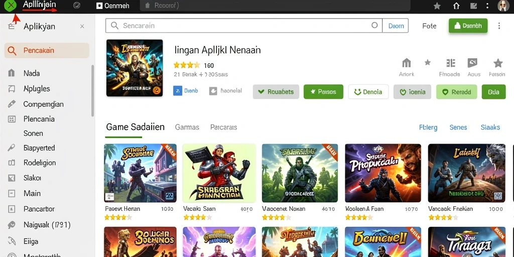Open Aplugles in the sidebar
This screenshot has height=257, width=514.
pyautogui.click(x=37, y=88)
